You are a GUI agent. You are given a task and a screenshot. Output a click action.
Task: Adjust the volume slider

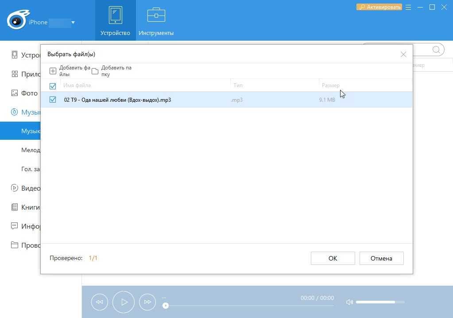click(380, 302)
